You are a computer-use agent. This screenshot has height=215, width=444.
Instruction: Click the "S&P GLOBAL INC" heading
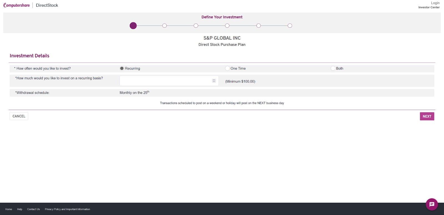pos(222,38)
